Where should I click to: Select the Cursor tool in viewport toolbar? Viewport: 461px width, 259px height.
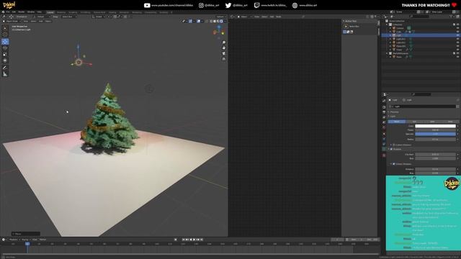(5, 35)
